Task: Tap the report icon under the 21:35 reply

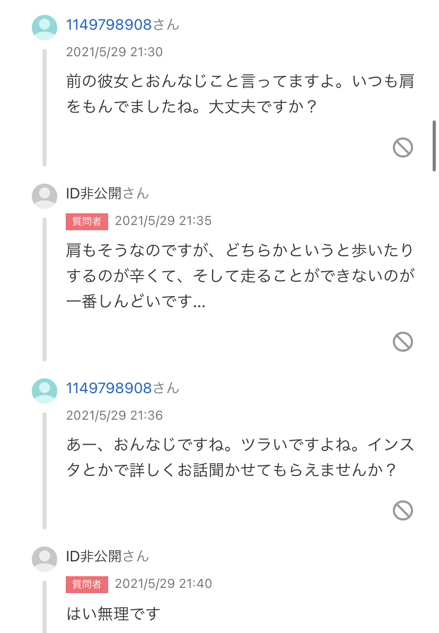Action: click(x=403, y=341)
